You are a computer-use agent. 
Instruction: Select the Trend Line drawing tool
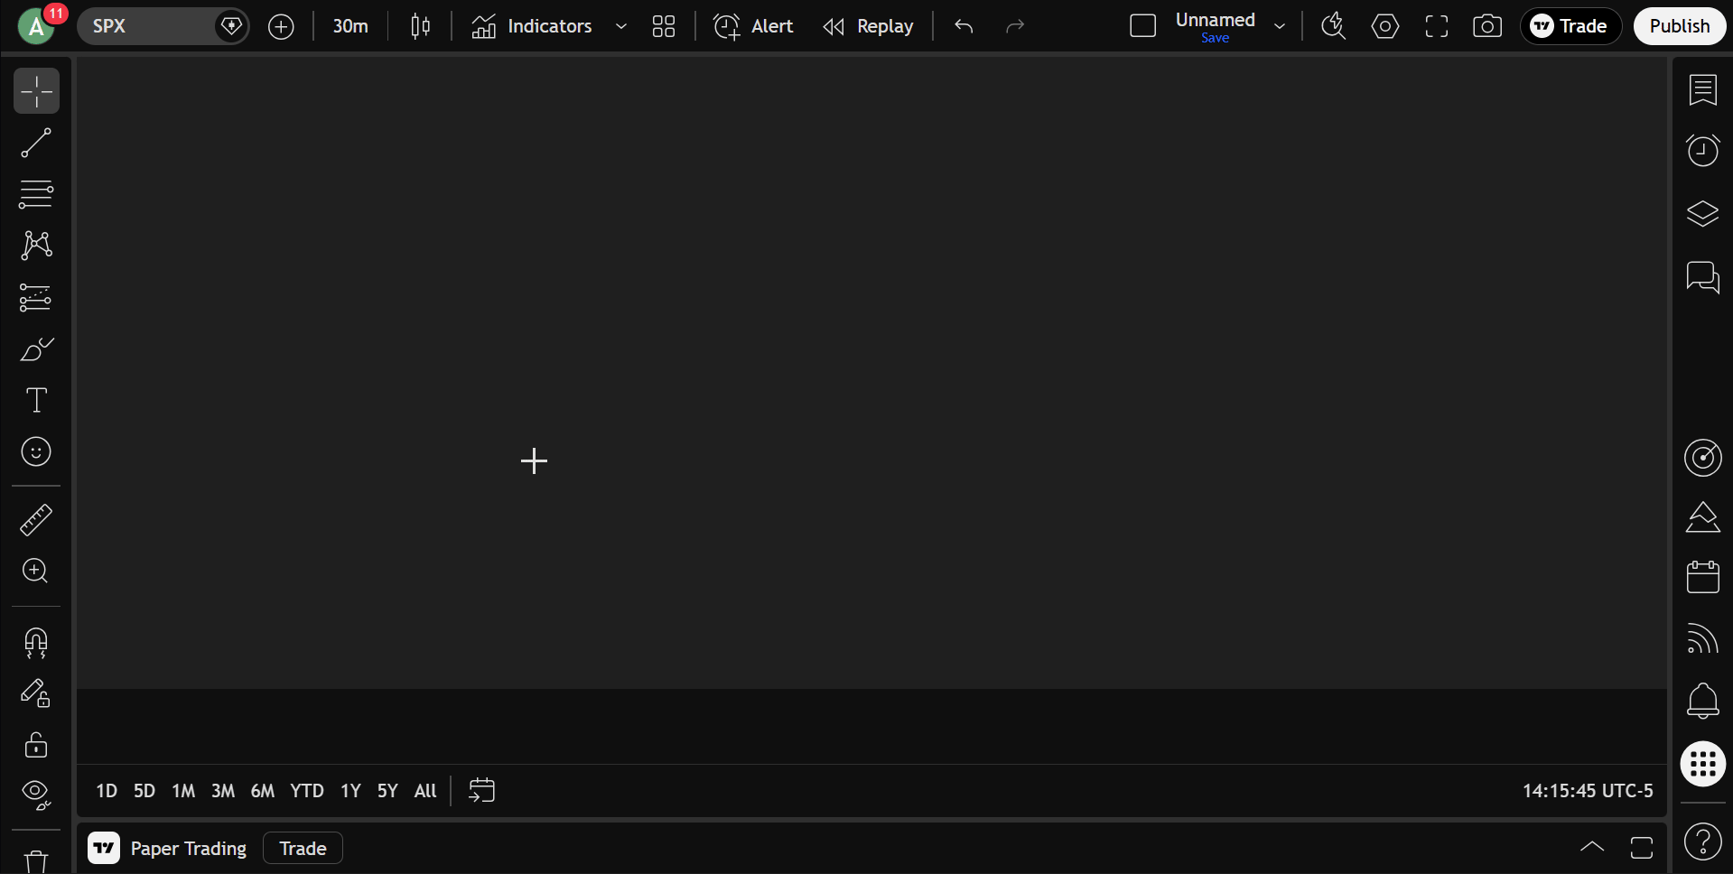[36, 143]
